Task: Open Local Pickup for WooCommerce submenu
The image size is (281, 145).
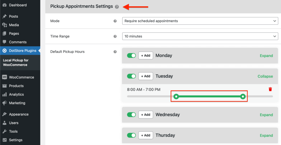Action: [16, 63]
